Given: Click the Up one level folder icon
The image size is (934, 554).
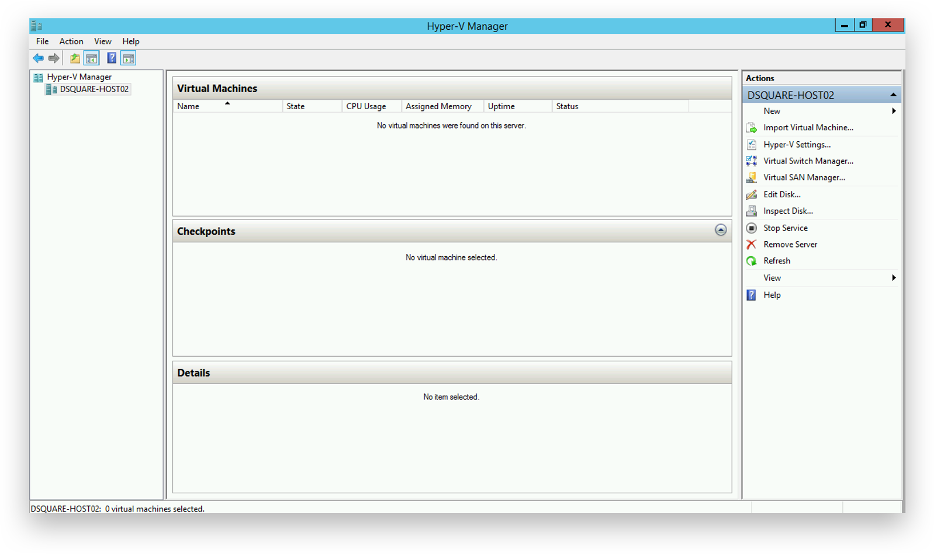Looking at the screenshot, I should tap(75, 58).
